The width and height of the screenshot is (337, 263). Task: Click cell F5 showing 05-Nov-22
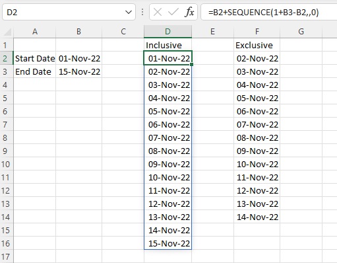pyautogui.click(x=257, y=98)
